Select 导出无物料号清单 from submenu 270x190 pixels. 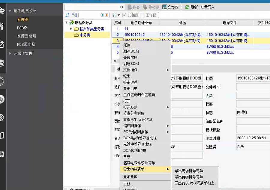tap(189, 171)
